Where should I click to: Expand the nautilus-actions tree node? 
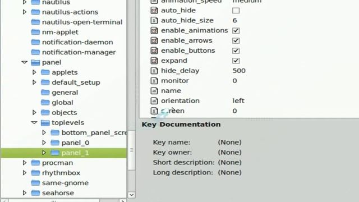25,12
